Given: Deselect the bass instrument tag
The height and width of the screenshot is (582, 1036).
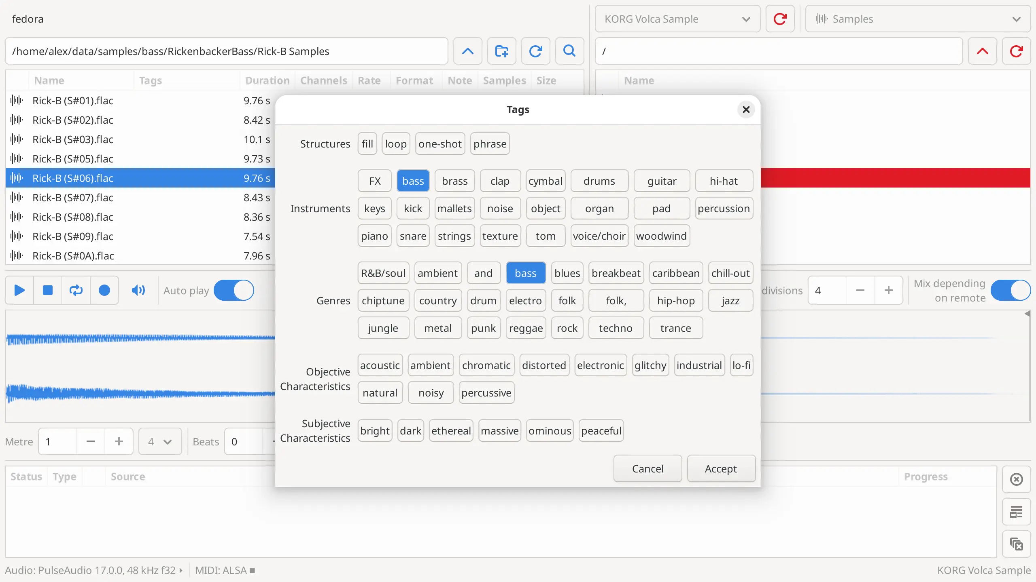Looking at the screenshot, I should (x=413, y=181).
